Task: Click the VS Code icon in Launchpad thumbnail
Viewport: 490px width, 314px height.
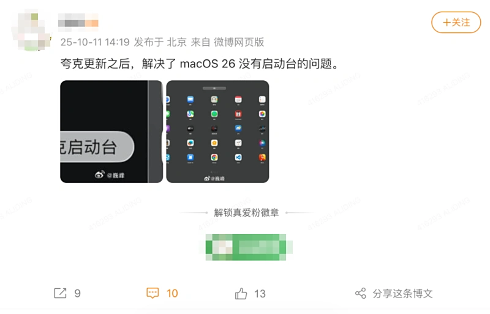Action: pyautogui.click(x=238, y=157)
